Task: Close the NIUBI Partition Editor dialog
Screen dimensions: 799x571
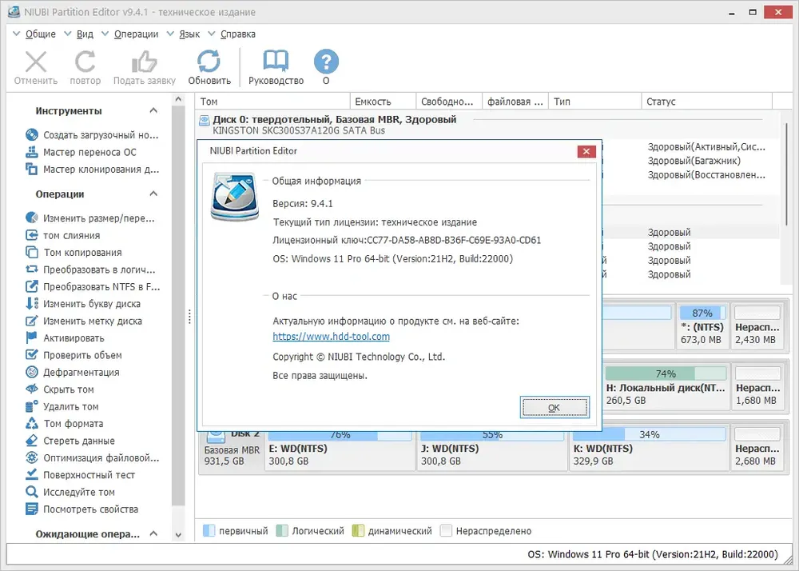Action: click(x=586, y=151)
